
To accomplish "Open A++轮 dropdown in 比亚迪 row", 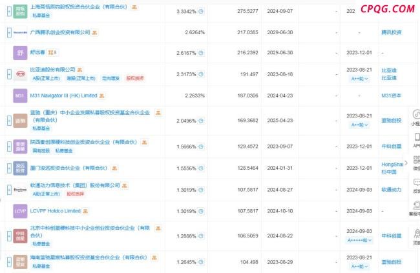I will point(359,79).
